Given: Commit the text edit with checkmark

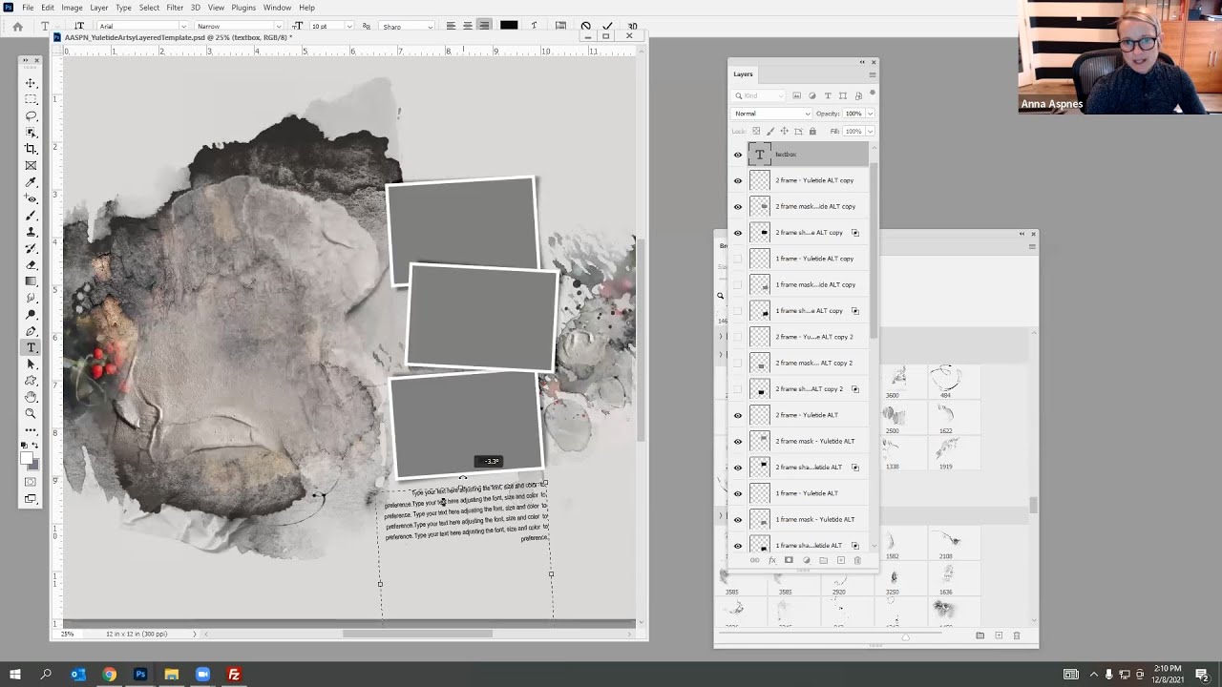Looking at the screenshot, I should [x=607, y=26].
